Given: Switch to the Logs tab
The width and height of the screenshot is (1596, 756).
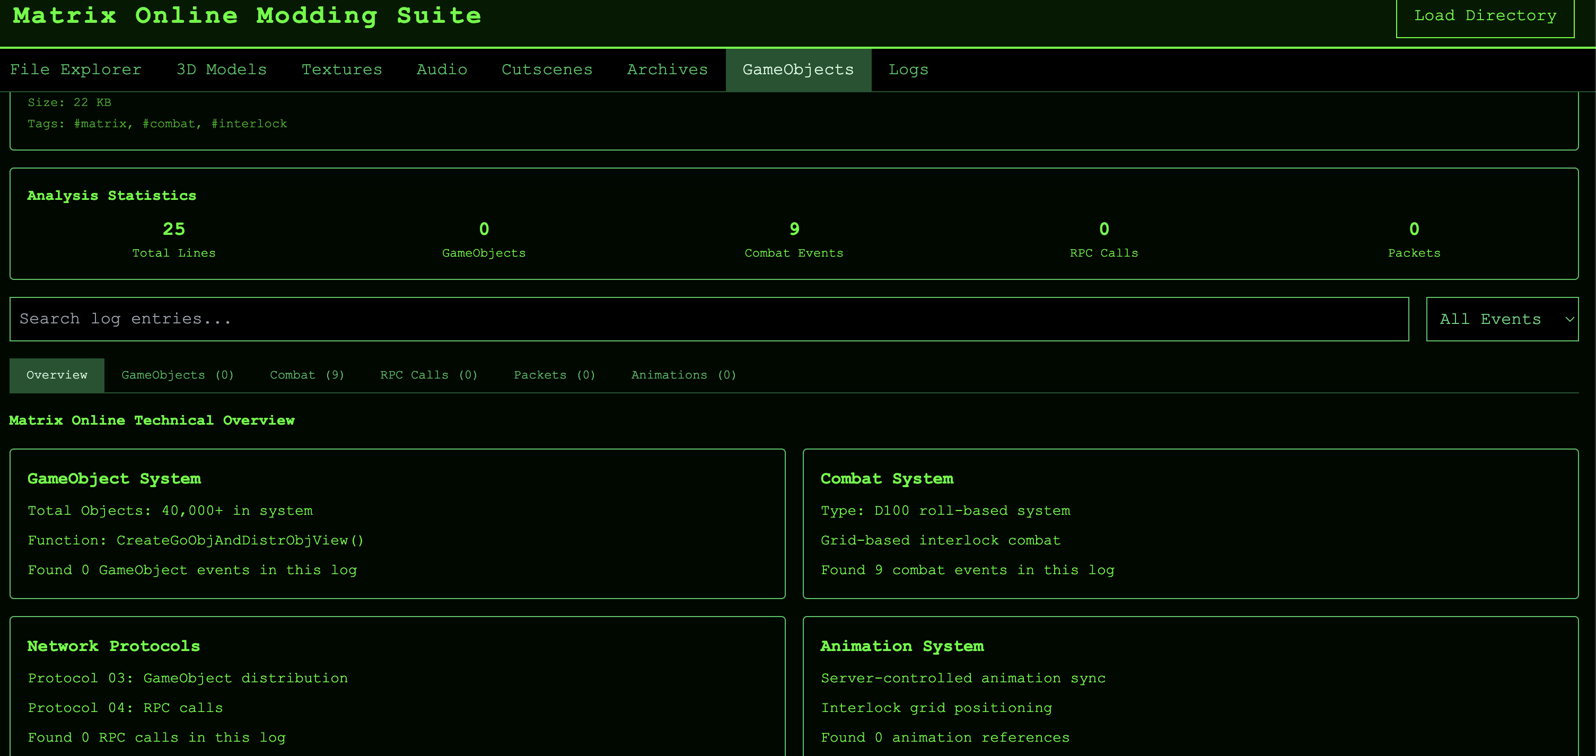Looking at the screenshot, I should 908,69.
